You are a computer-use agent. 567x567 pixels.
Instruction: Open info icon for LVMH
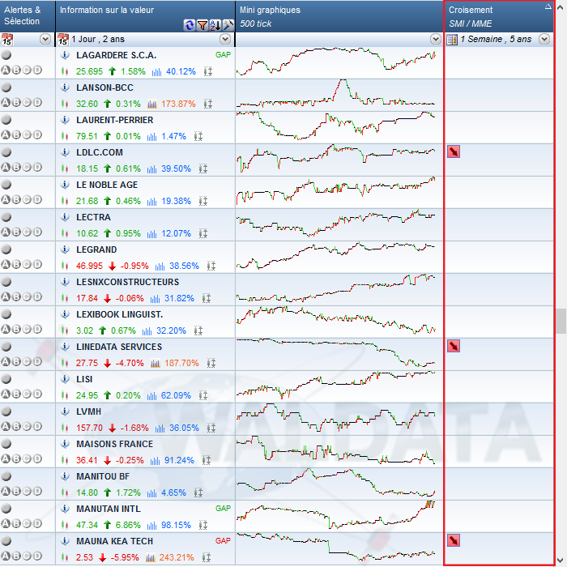click(x=65, y=411)
